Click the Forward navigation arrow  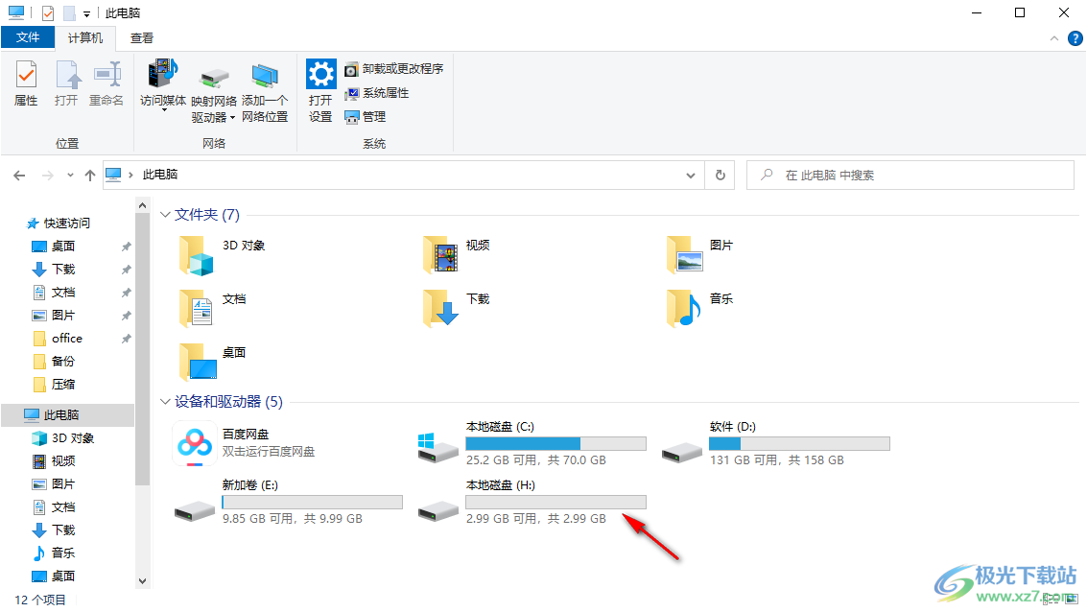click(48, 176)
